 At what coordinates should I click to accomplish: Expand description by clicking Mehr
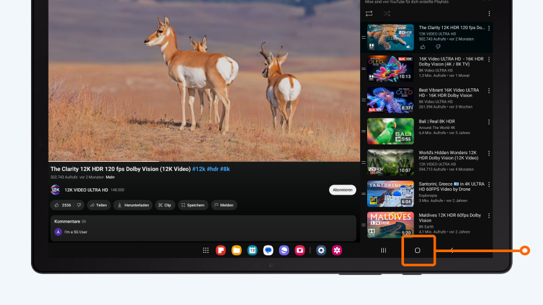pyautogui.click(x=111, y=177)
